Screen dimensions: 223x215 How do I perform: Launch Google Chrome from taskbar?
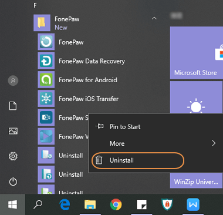point(116,204)
